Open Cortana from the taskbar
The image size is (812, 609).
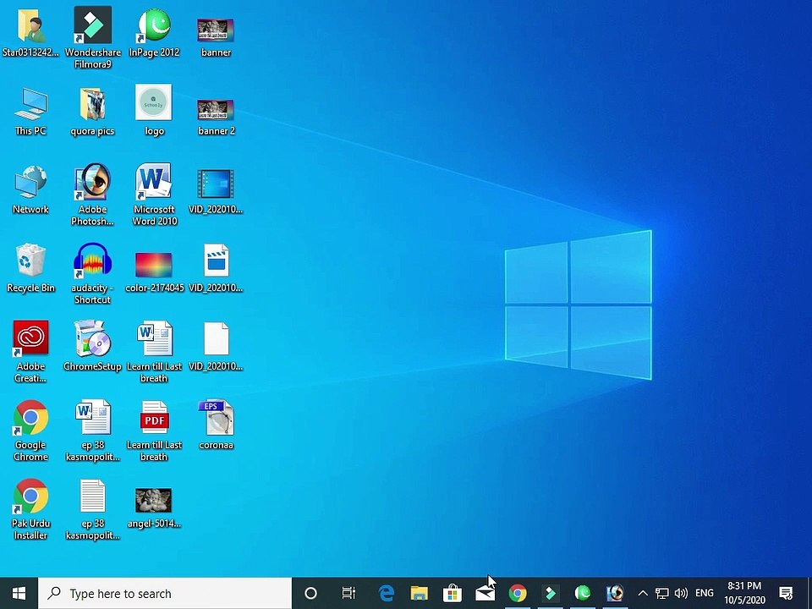coord(310,594)
